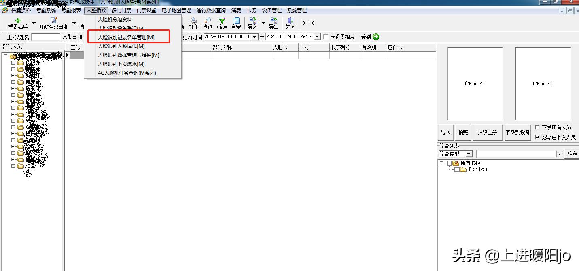Open the start date 00:00:00 dropdown
The width and height of the screenshot is (579, 271).
(255, 37)
